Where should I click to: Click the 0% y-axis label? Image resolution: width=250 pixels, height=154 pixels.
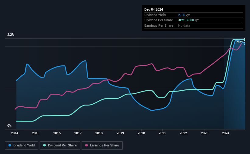tap(9, 126)
